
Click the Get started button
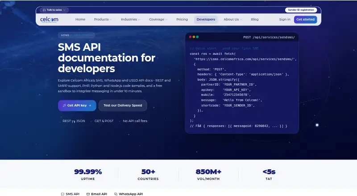coord(305,20)
